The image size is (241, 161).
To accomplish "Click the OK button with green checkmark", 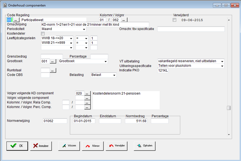I will pyautogui.click(x=17, y=146).
